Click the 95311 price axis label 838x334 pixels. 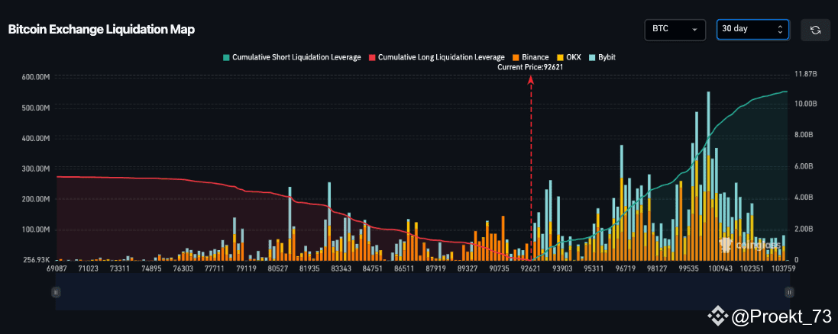594,269
